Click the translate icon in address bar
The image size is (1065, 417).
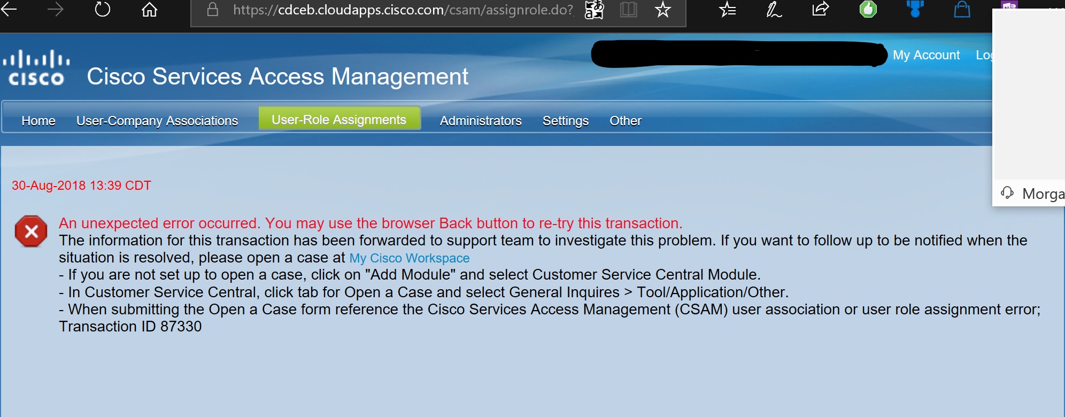[x=594, y=10]
